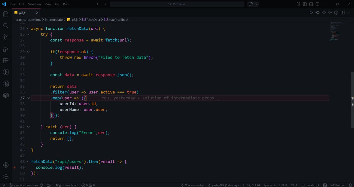This screenshot has width=354, height=187.
Task: Open the commit graph icon in the status bar
Action: point(49,185)
